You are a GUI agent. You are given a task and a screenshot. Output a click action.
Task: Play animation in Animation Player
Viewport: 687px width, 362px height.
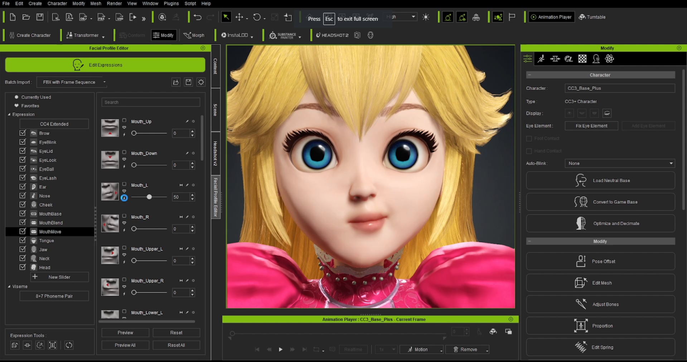pos(281,349)
